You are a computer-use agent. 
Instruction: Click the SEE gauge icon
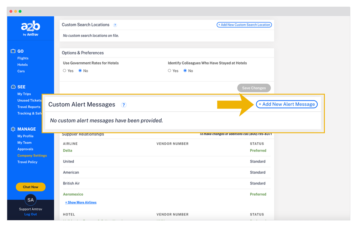(13, 87)
